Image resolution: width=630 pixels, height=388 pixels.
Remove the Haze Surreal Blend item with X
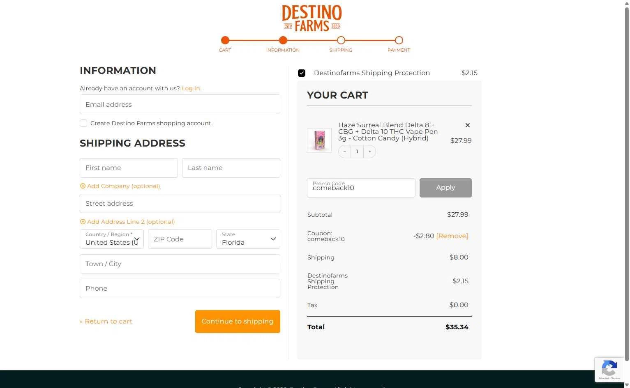tap(467, 125)
